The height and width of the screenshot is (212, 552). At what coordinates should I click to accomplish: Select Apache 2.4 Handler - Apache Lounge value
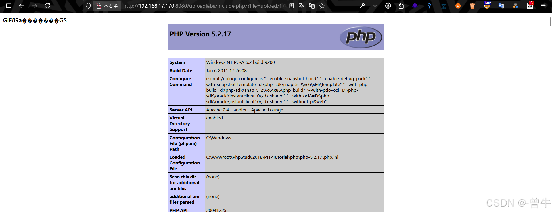pyautogui.click(x=245, y=110)
